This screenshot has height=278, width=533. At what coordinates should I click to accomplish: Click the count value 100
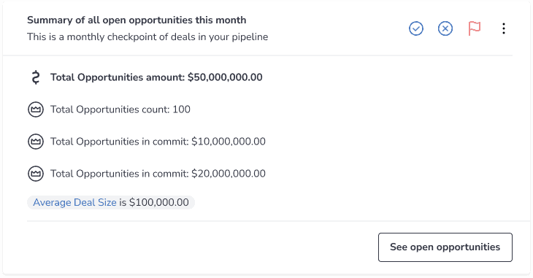[182, 109]
